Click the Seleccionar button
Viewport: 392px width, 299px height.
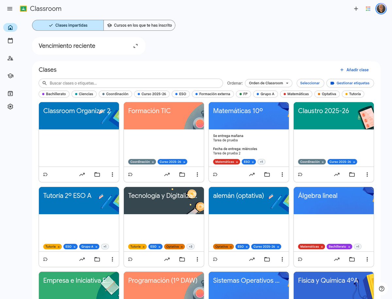[x=310, y=83]
